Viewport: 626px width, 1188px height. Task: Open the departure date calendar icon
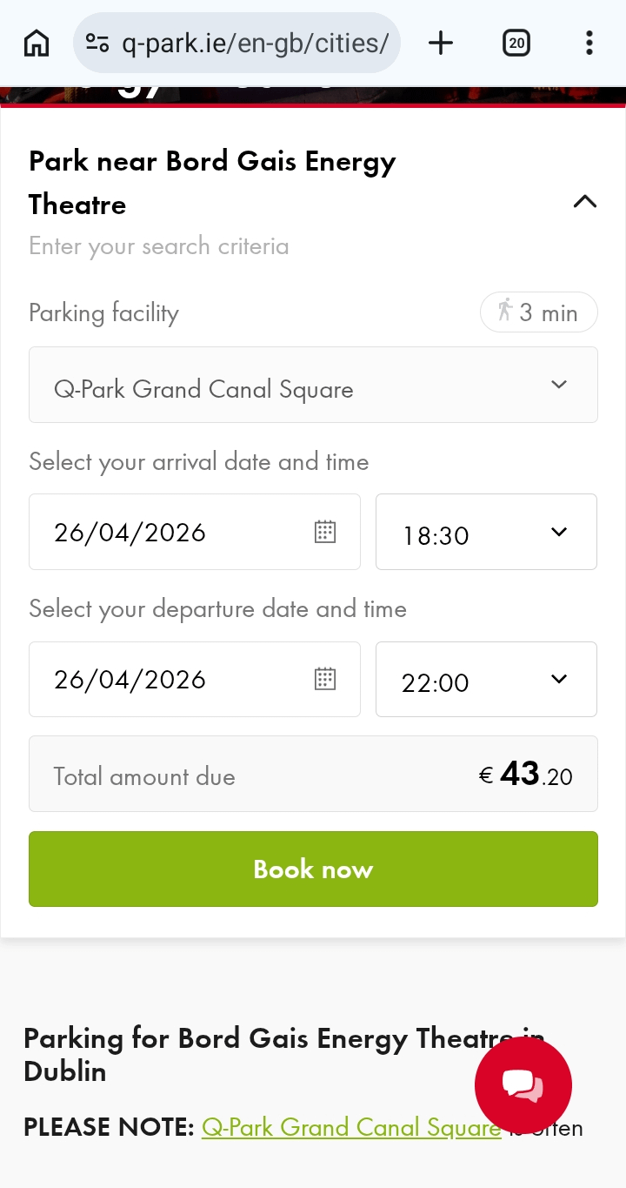[325, 679]
